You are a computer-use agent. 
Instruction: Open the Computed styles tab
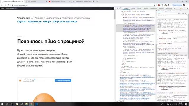click(166, 11)
